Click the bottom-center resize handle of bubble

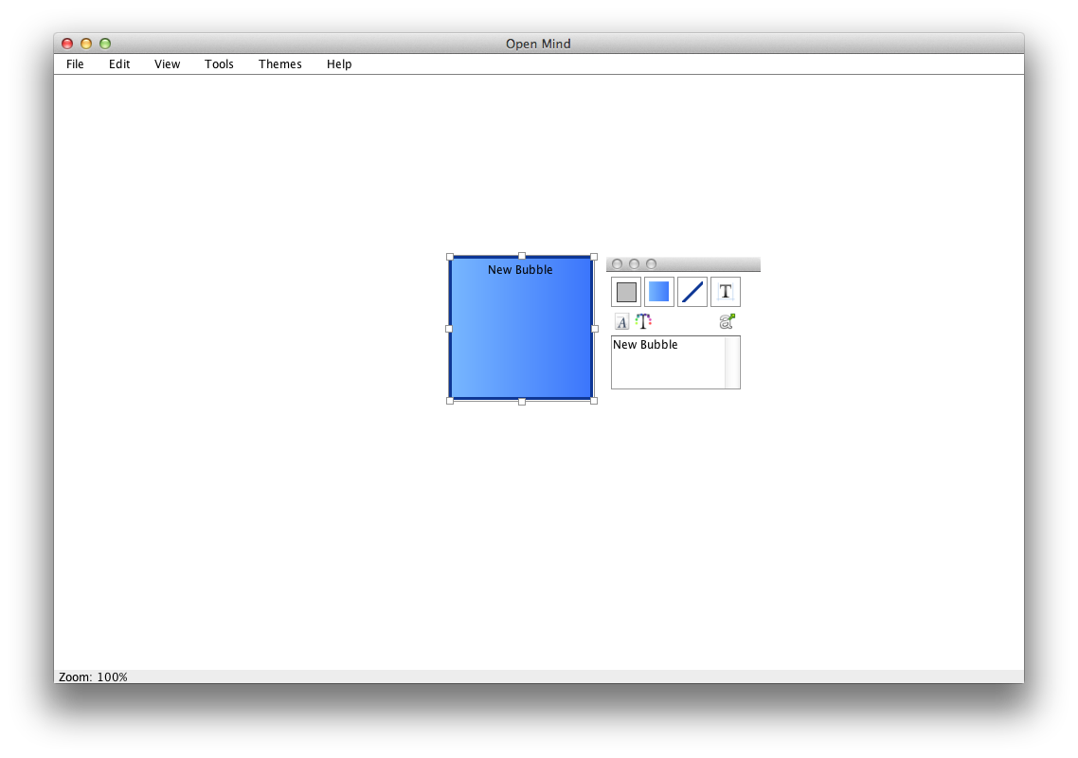522,402
